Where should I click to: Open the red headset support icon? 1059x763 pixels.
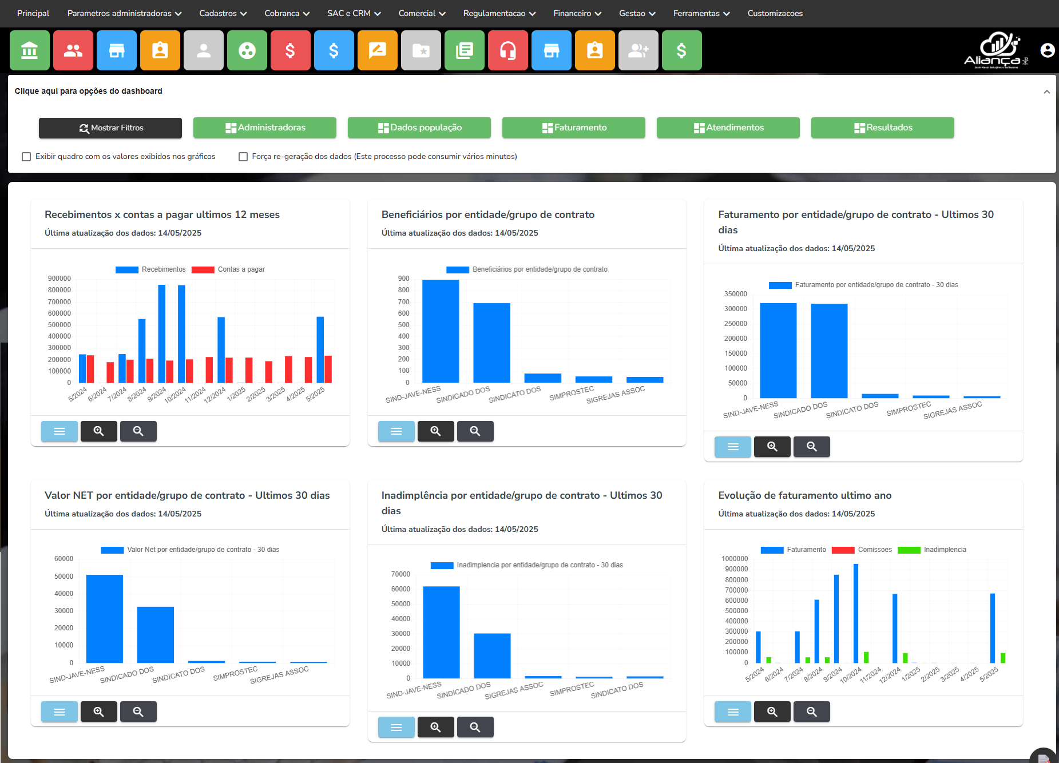(508, 50)
